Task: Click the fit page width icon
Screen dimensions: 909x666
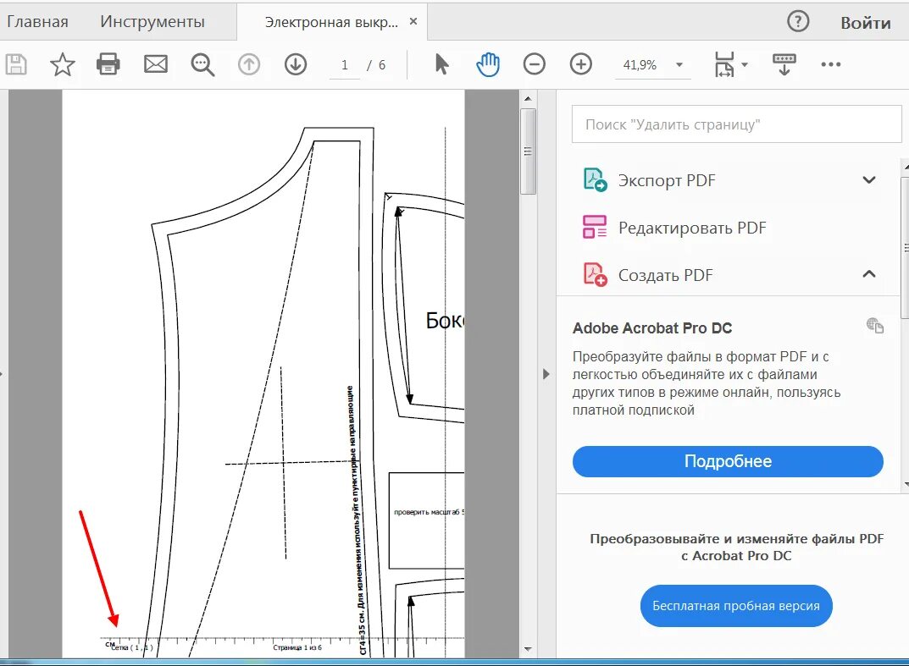Action: coord(724,64)
